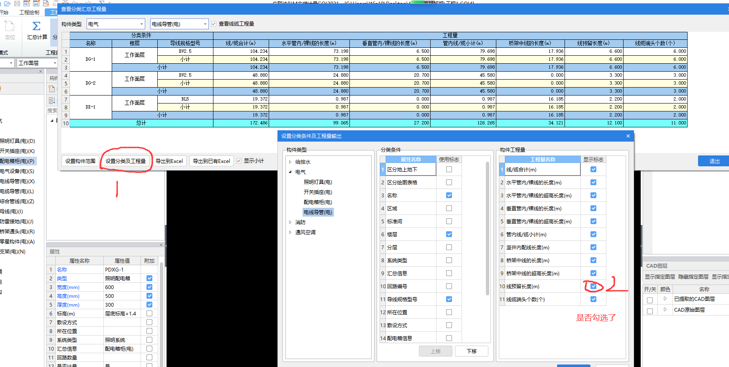The width and height of the screenshot is (729, 367).
Task: Uncheck display flag for 线预留长度(m)
Action: [x=593, y=286]
